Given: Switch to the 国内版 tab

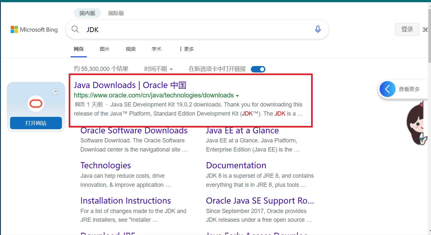Looking at the screenshot, I should 87,13.
